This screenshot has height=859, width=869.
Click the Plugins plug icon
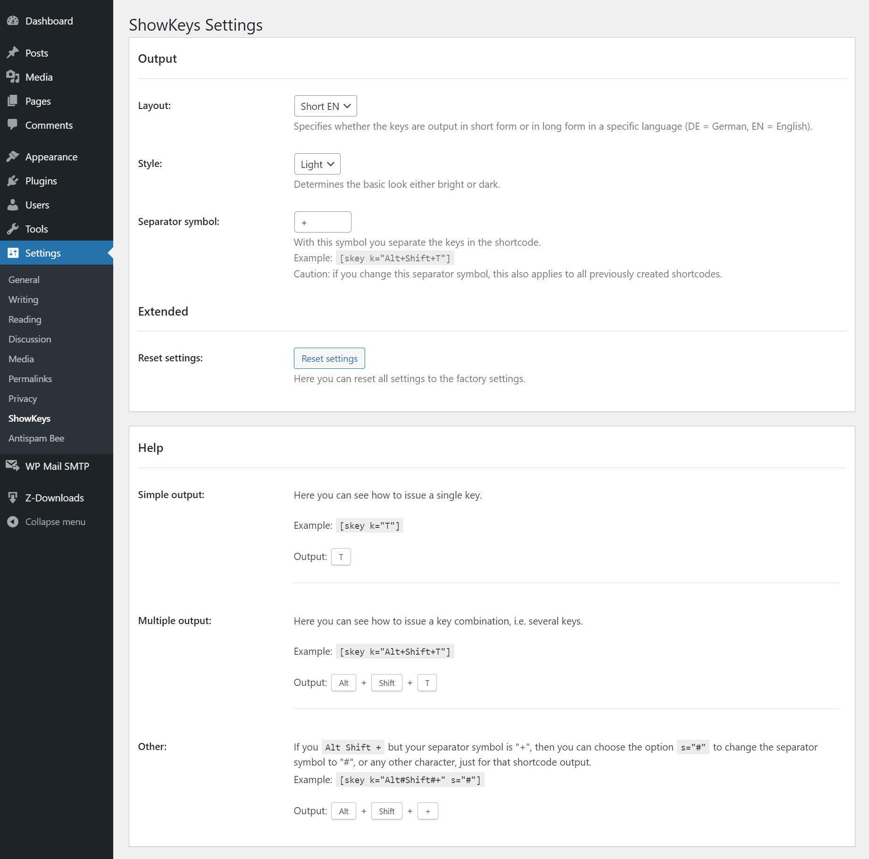click(x=13, y=181)
